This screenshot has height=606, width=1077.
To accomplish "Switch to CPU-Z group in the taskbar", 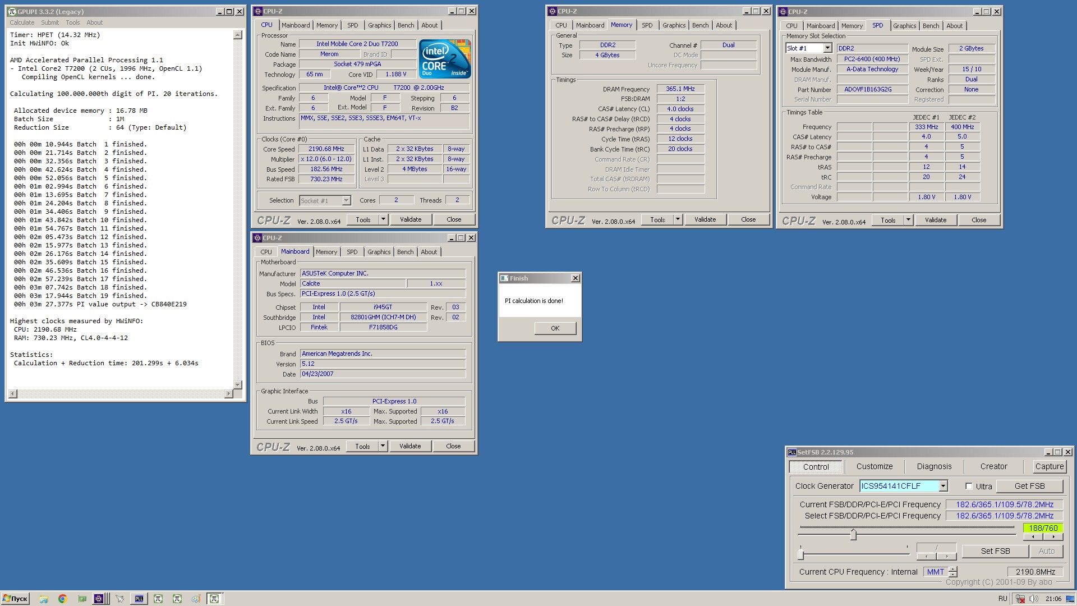I will point(99,599).
